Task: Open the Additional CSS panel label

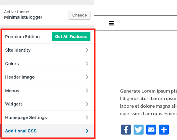Action: pyautogui.click(x=21, y=131)
